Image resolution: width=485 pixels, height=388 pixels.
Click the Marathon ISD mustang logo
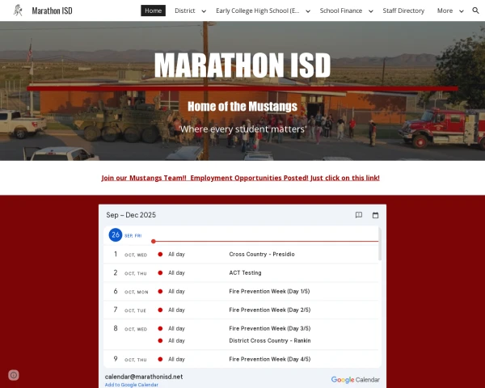pos(18,11)
